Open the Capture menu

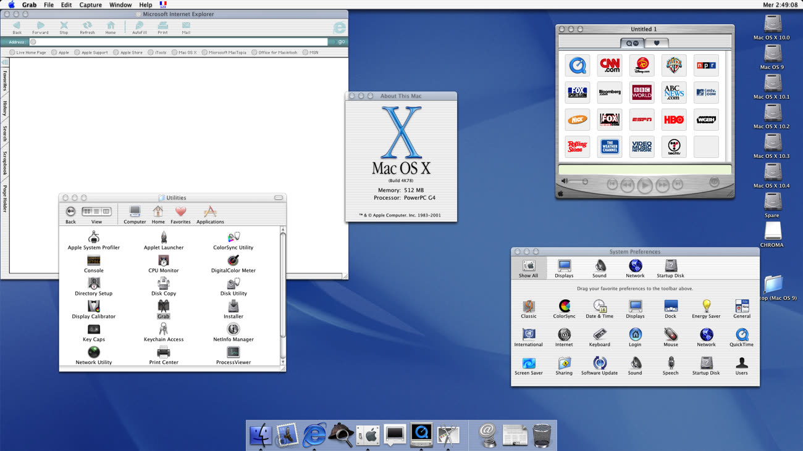click(90, 5)
